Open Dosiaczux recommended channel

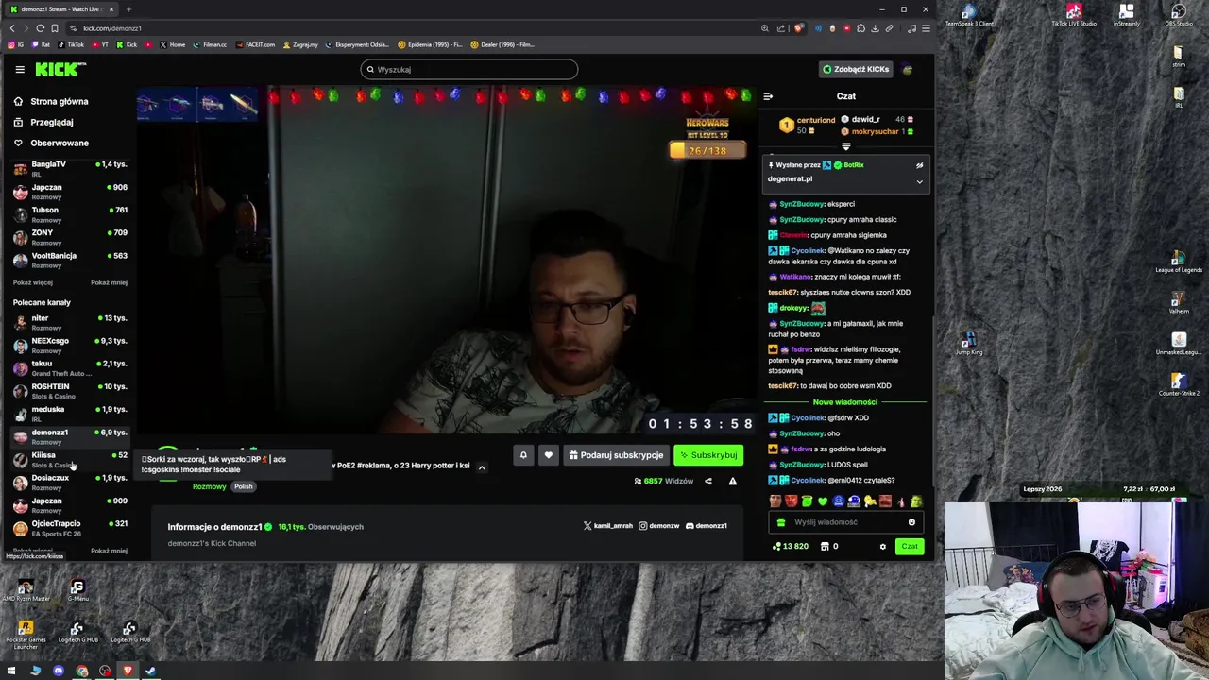[x=70, y=482]
